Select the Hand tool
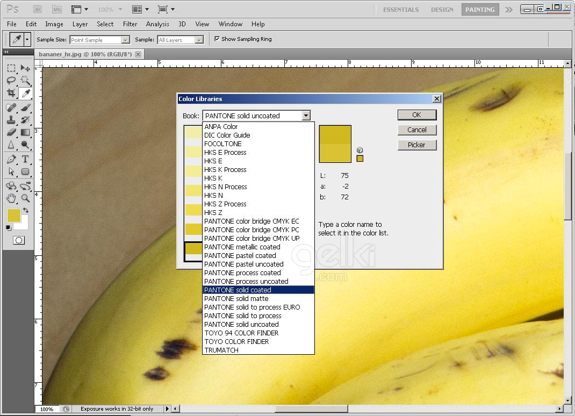Viewport: 575px width, 416px height. [11, 198]
